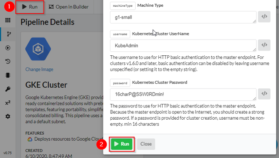Viewport: 279px width, 158px height.
Task: Click the Pipeline Details heading
Action: [x=47, y=22]
